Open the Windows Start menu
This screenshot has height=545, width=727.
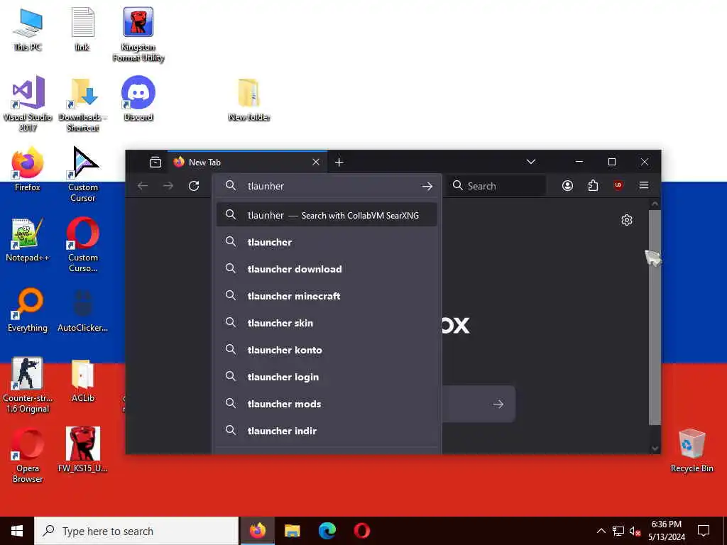(17, 531)
